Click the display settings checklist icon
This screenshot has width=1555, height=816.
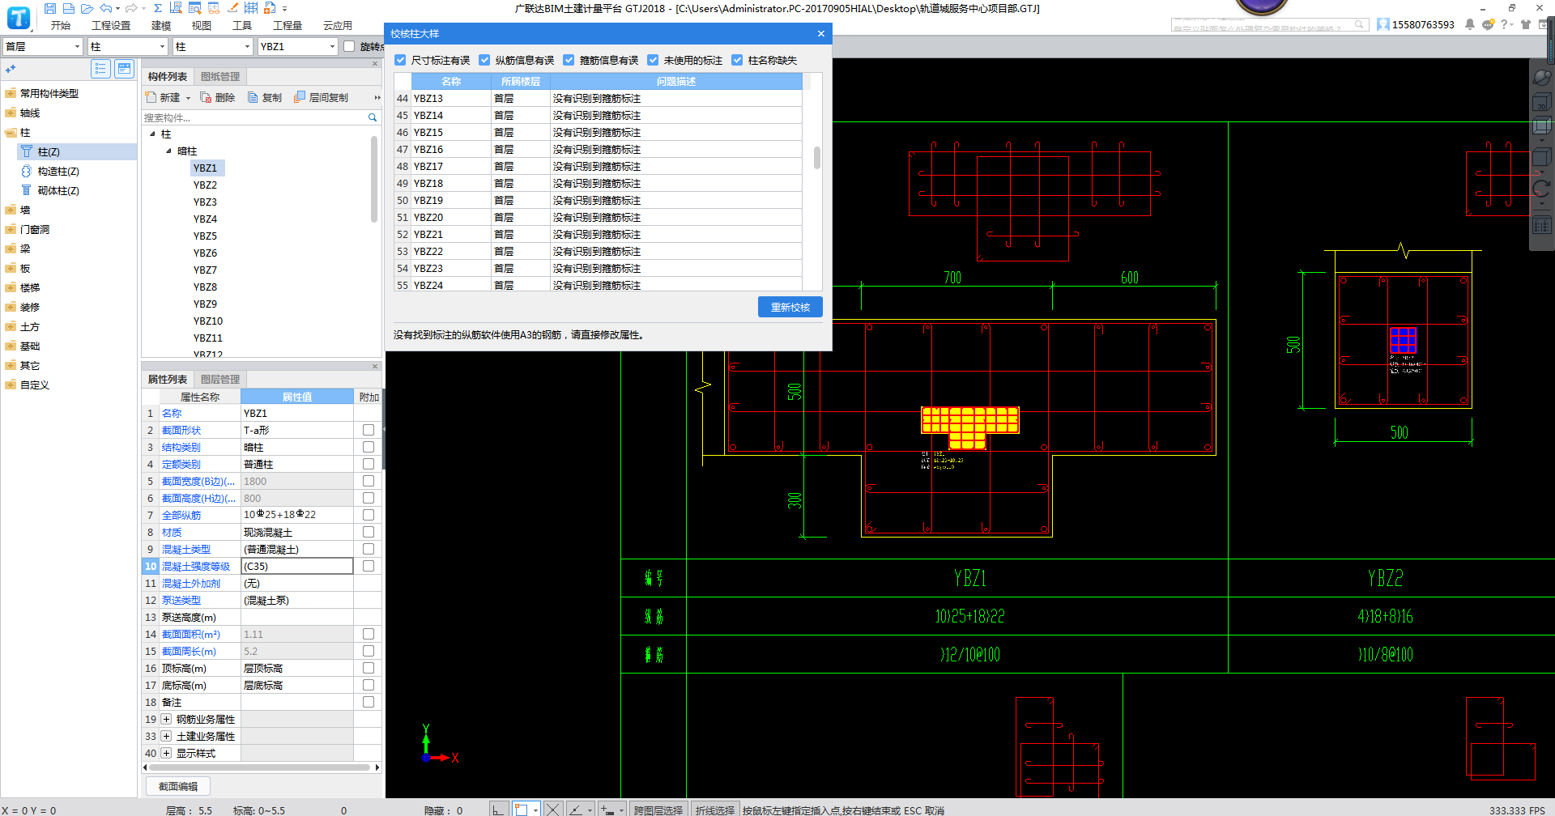pyautogui.click(x=1541, y=225)
